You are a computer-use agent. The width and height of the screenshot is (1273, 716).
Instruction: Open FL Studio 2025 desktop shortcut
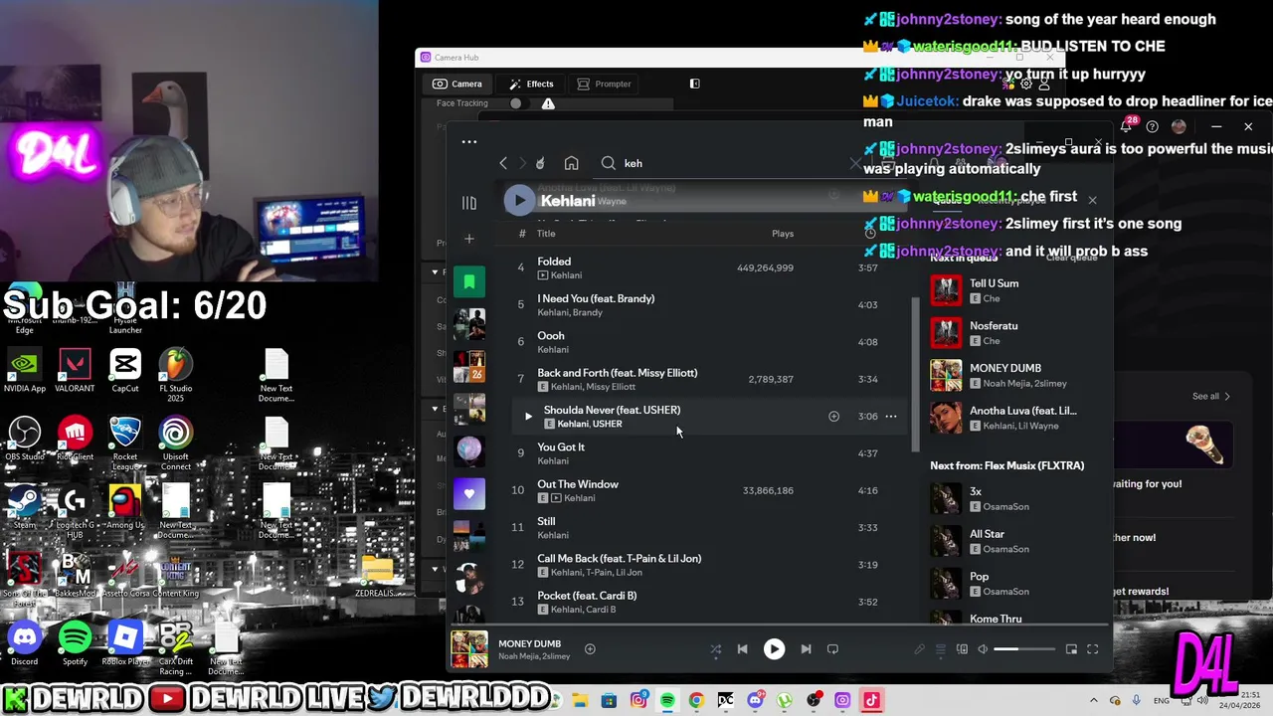pyautogui.click(x=176, y=375)
